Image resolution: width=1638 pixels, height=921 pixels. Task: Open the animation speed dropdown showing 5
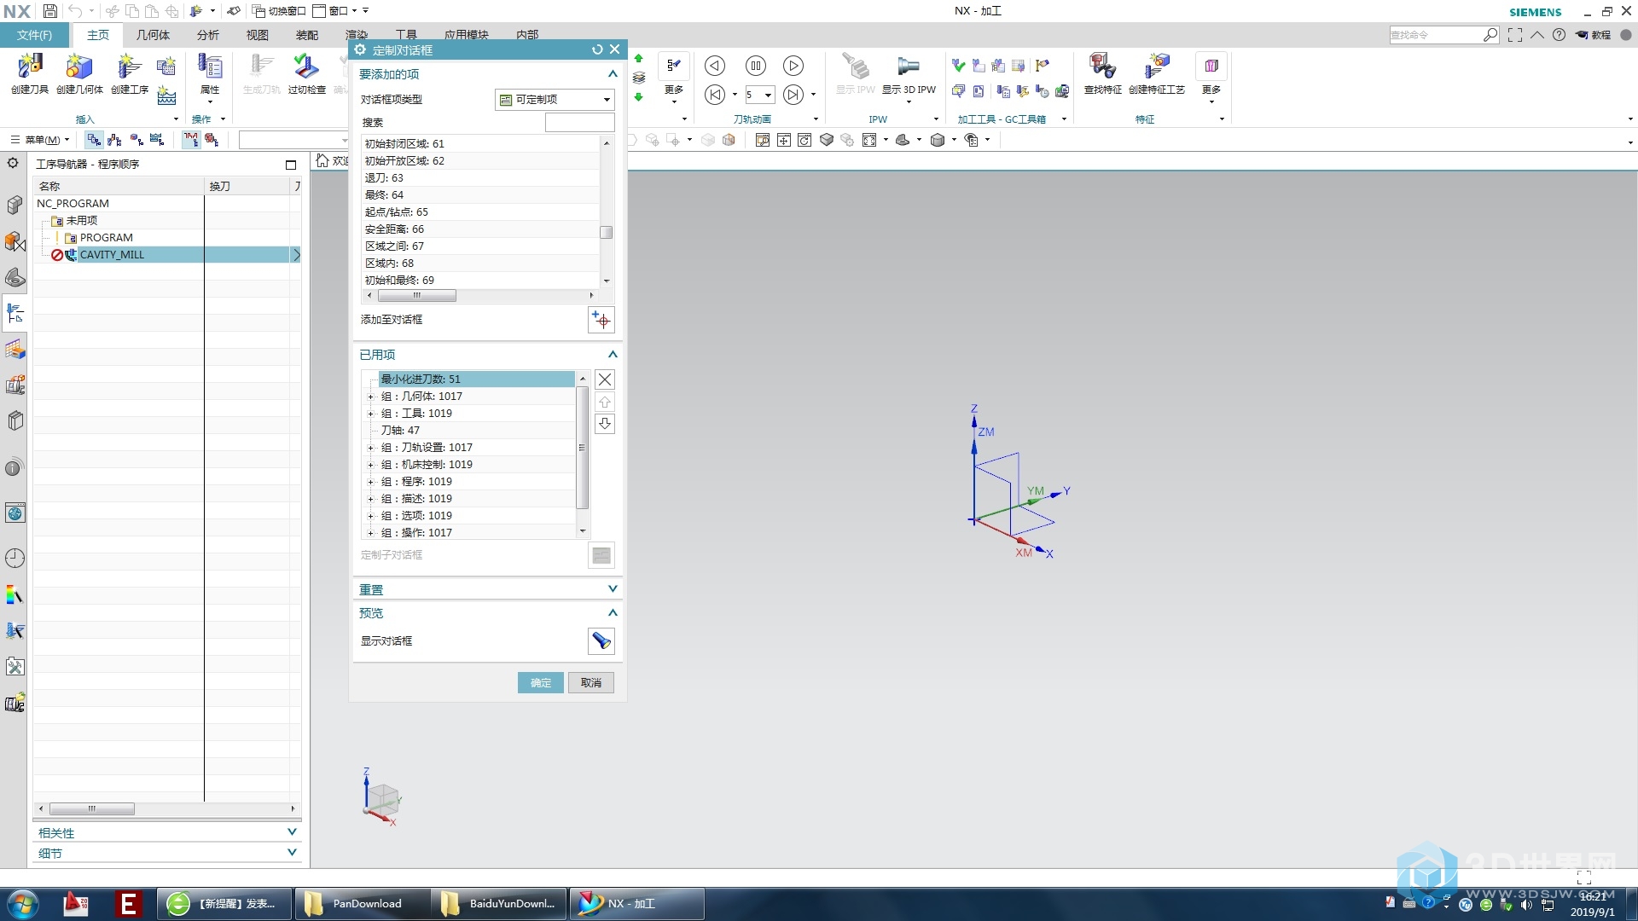coord(768,96)
